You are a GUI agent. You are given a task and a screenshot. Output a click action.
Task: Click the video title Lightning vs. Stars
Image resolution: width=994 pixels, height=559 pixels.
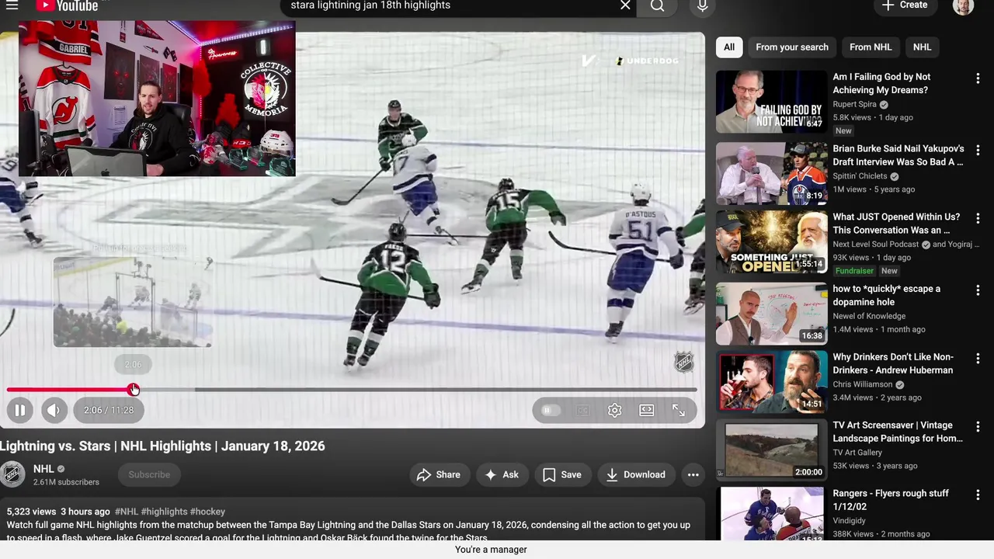[162, 446]
